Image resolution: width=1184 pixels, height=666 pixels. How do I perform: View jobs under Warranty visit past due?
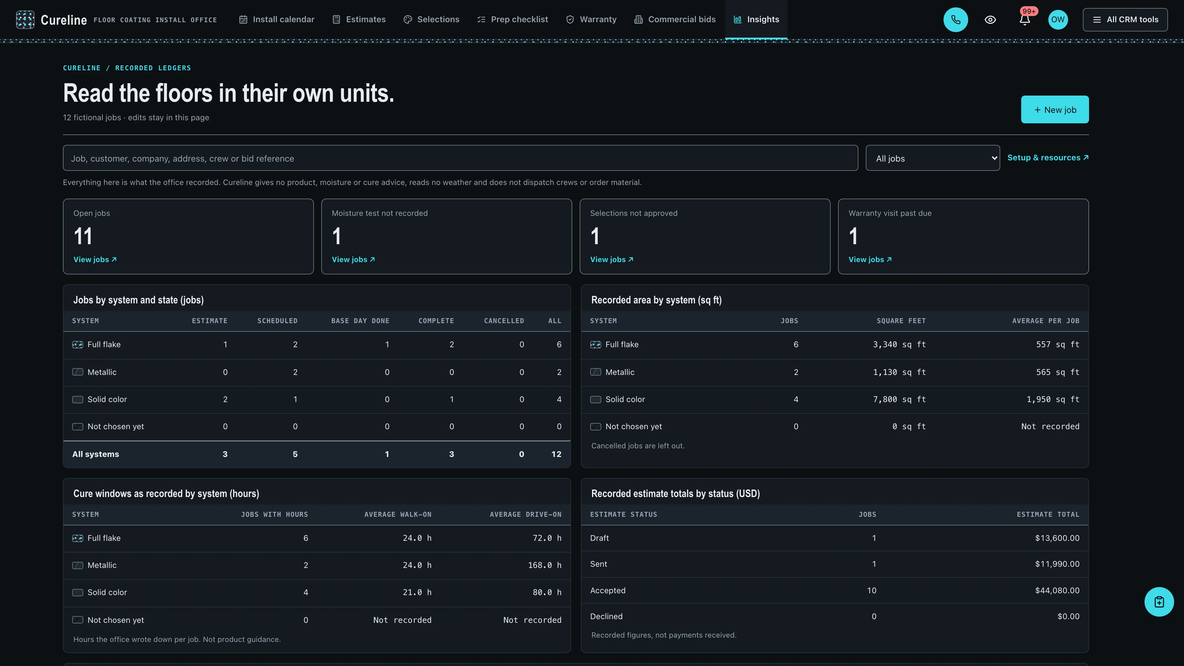tap(869, 260)
